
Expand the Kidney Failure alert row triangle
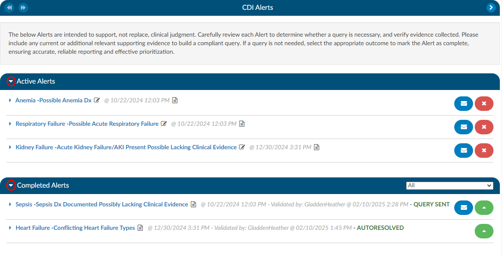pyautogui.click(x=10, y=147)
